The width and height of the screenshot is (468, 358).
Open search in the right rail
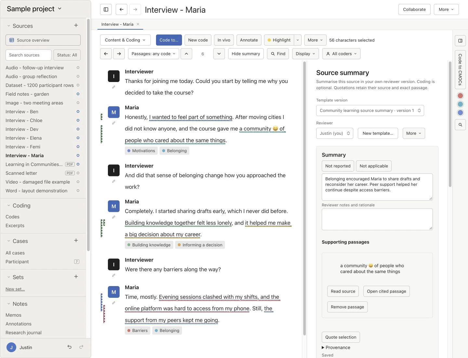pyautogui.click(x=461, y=125)
